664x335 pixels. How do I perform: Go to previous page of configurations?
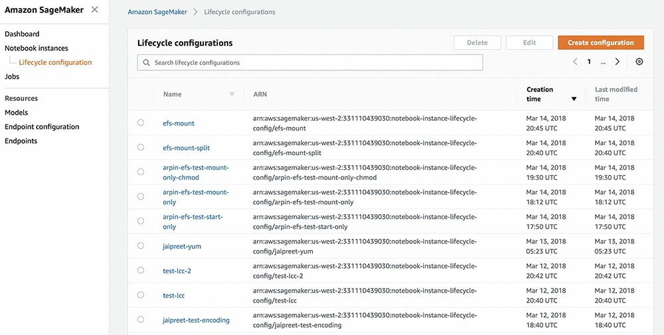pyautogui.click(x=575, y=62)
